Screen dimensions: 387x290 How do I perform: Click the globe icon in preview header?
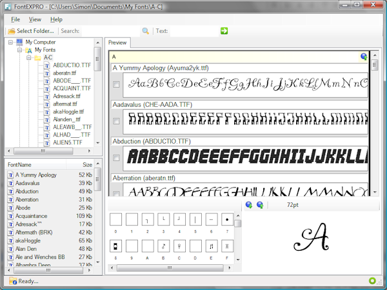click(364, 57)
